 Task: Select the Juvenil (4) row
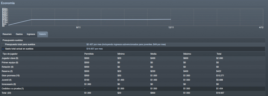pos(133,80)
